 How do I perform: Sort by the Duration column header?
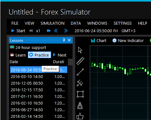(58, 62)
